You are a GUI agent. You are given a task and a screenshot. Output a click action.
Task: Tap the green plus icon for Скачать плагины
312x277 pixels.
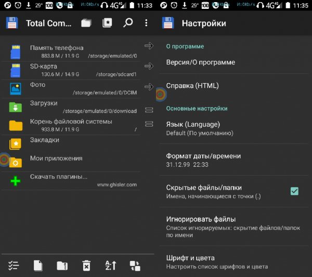(15, 181)
